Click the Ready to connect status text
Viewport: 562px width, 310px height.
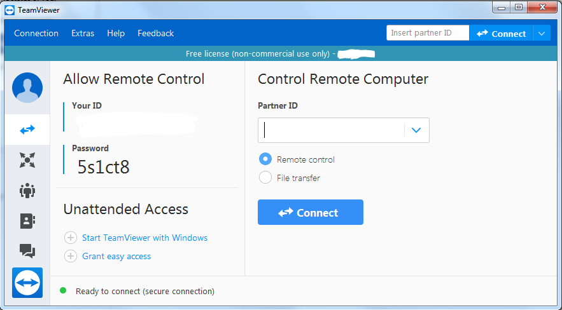coord(145,292)
